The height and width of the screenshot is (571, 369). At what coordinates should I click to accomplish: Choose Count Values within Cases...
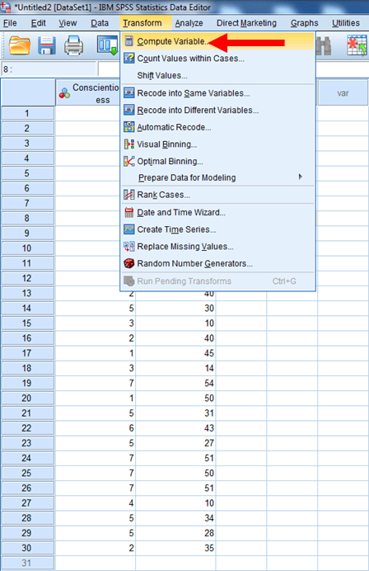217,59
